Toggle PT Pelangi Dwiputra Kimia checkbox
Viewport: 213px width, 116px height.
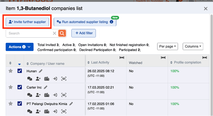coord(20,104)
